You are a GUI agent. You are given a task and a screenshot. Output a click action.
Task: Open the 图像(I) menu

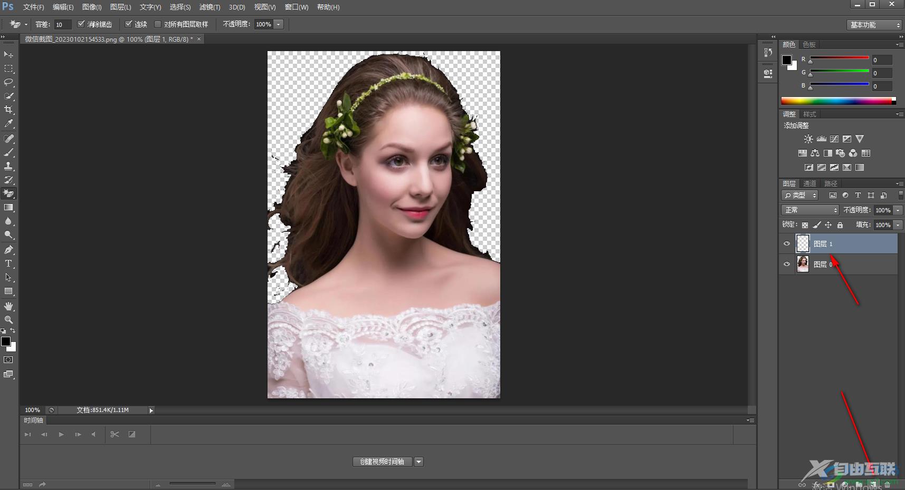92,7
